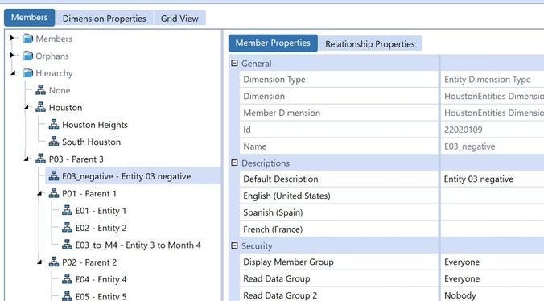544x301 pixels.
Task: Select P03 - Parent 3 label
Action: point(76,159)
